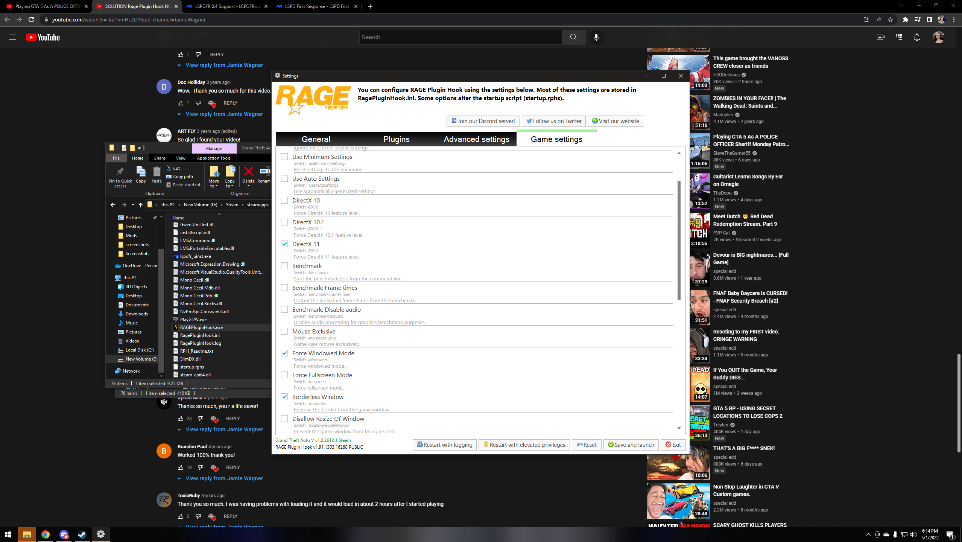
Task: Expand View reply from Jamie Wagner under Brandon Paul
Action: (x=224, y=478)
